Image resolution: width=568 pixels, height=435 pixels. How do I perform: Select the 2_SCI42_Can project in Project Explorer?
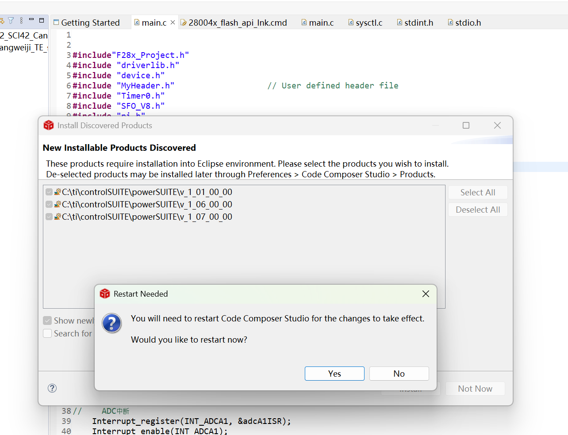pos(24,35)
